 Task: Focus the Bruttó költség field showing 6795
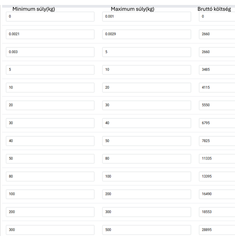click(x=217, y=123)
